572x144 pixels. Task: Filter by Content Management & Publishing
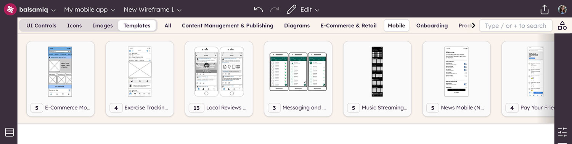coord(228,25)
